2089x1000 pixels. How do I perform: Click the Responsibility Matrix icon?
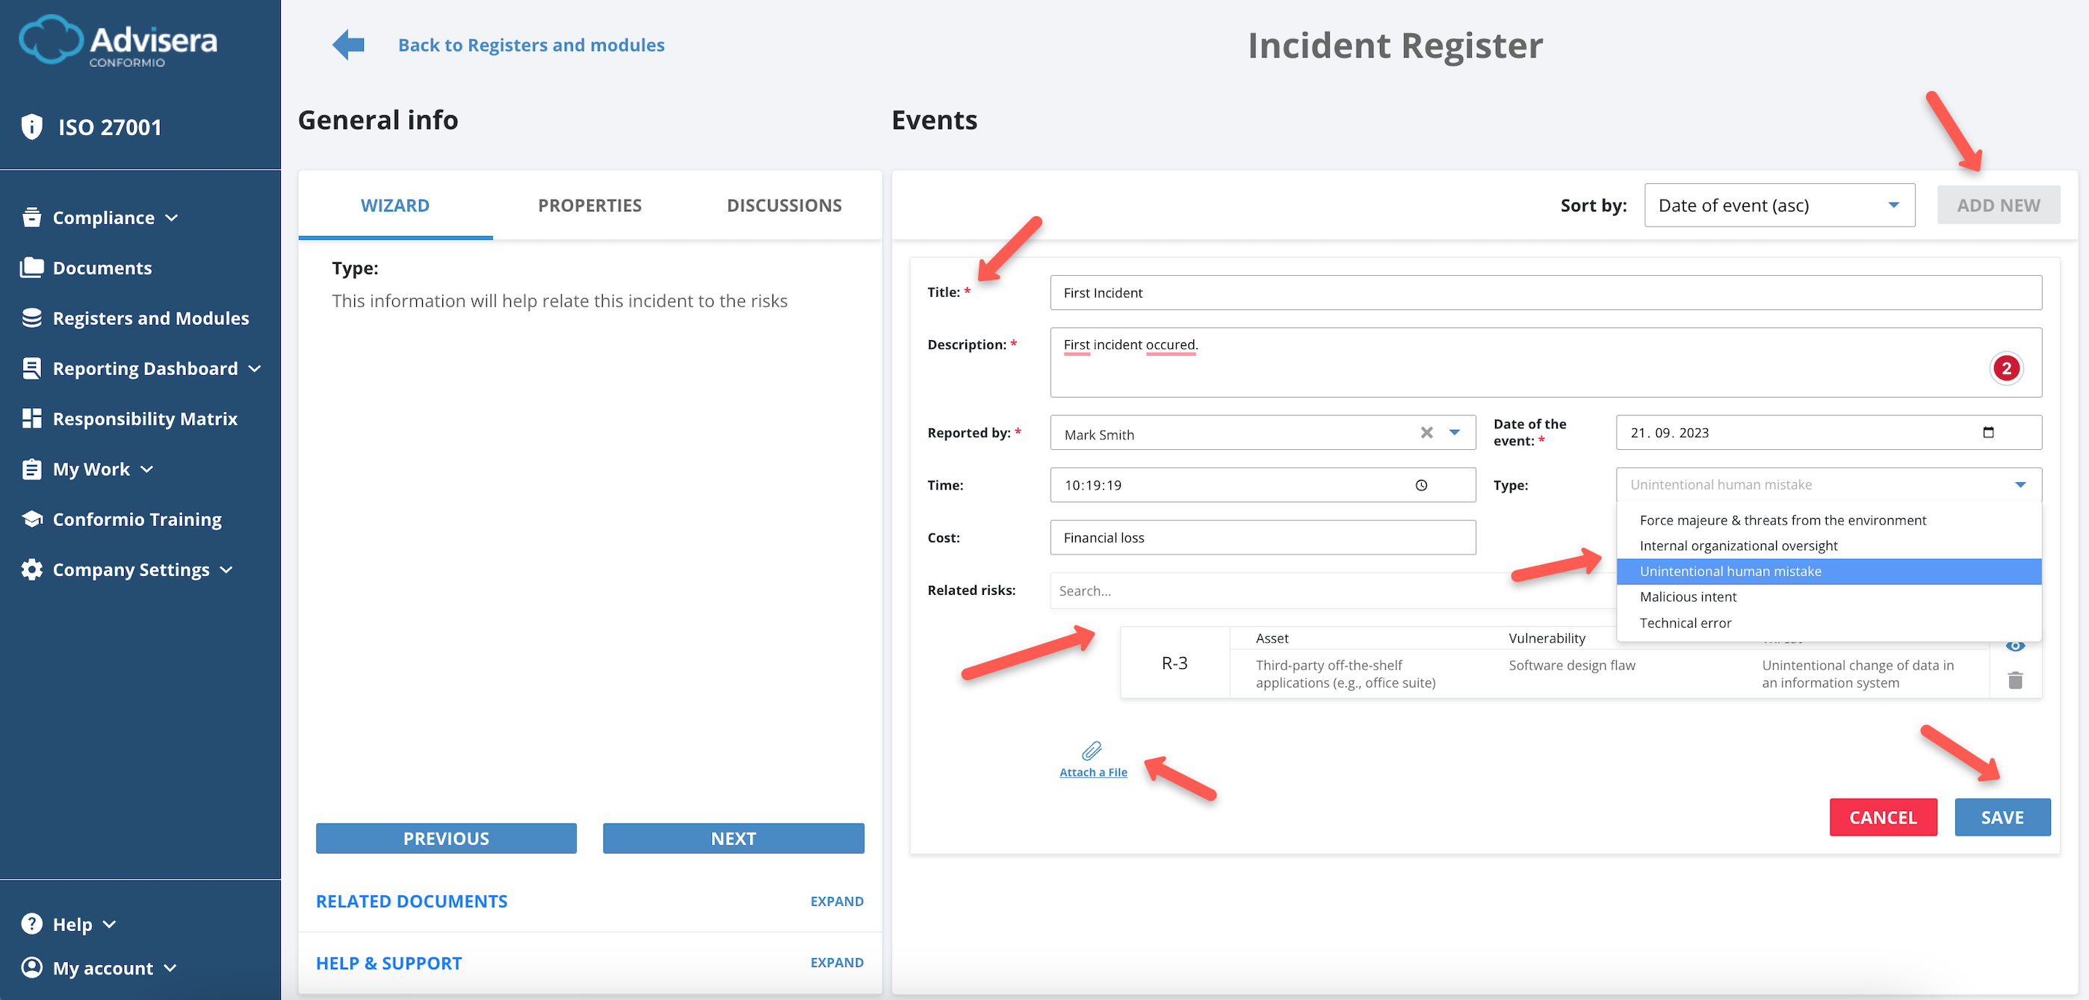[31, 419]
